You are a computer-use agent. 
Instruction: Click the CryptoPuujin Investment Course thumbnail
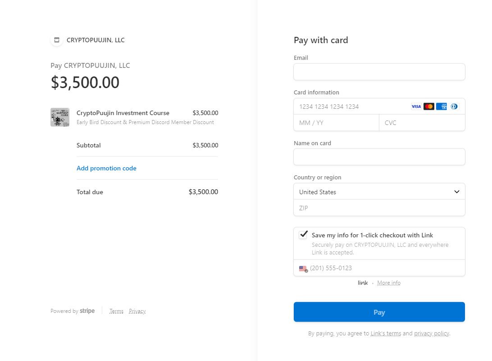[x=60, y=117]
